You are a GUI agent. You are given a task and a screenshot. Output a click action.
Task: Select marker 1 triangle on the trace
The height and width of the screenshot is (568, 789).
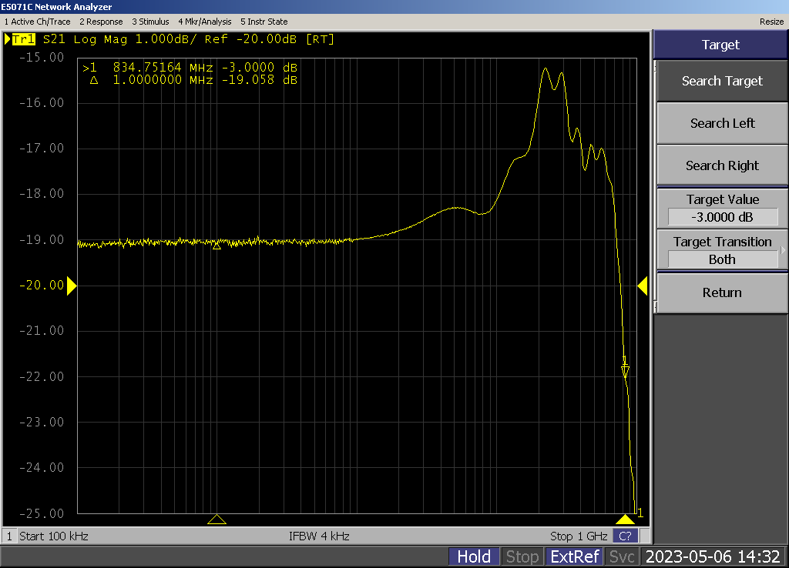pos(625,372)
